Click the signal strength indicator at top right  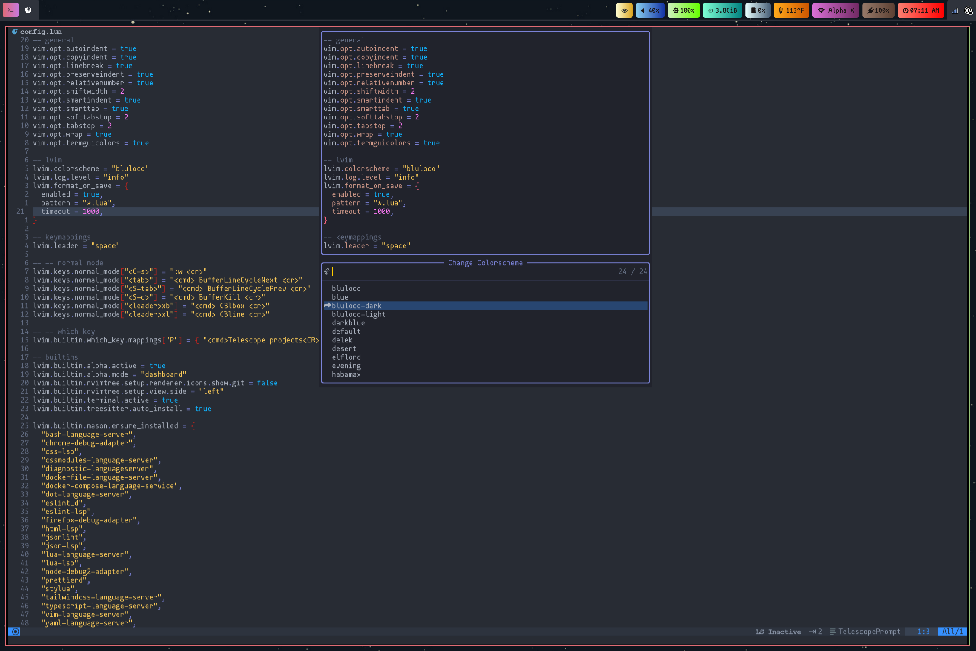coord(955,11)
